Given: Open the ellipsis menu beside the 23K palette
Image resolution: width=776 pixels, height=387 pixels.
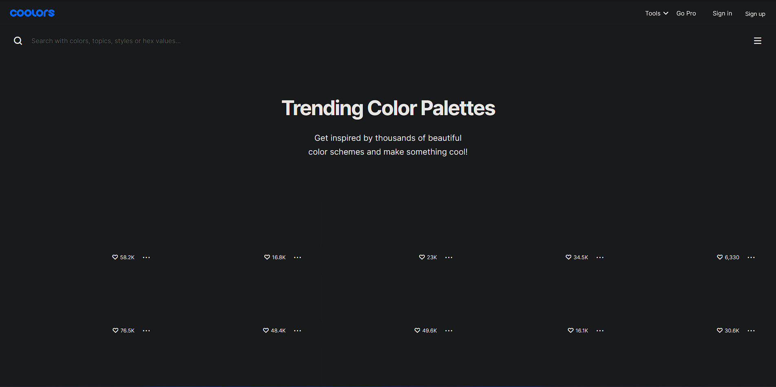Looking at the screenshot, I should tap(449, 257).
